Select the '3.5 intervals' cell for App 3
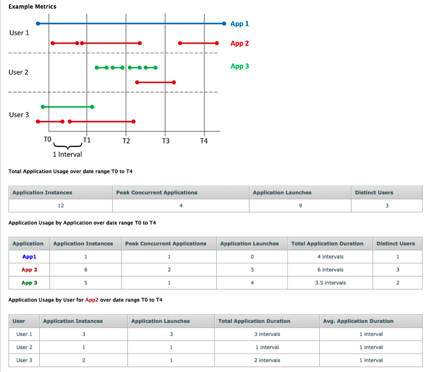The height and width of the screenshot is (372, 425). (330, 283)
